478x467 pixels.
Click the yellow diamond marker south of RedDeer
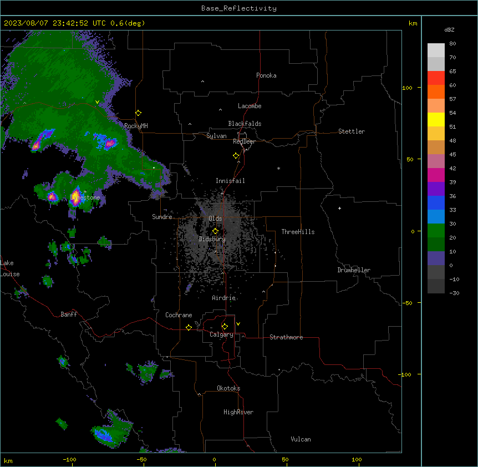(x=236, y=156)
